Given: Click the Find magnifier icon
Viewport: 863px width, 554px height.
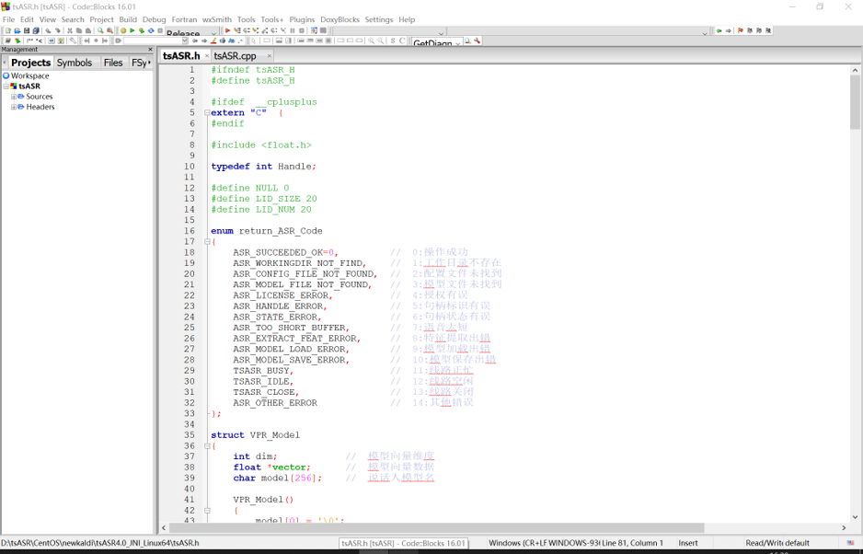Looking at the screenshot, I should click(100, 31).
